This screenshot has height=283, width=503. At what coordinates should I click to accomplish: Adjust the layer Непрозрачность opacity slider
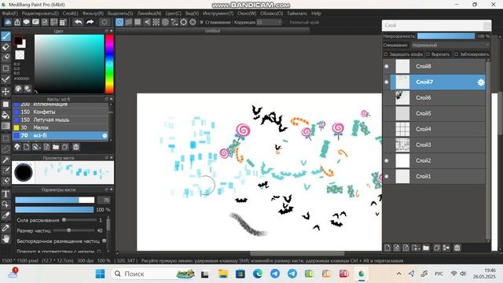(x=446, y=36)
